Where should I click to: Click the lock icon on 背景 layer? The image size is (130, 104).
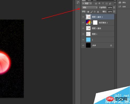tap(111, 45)
